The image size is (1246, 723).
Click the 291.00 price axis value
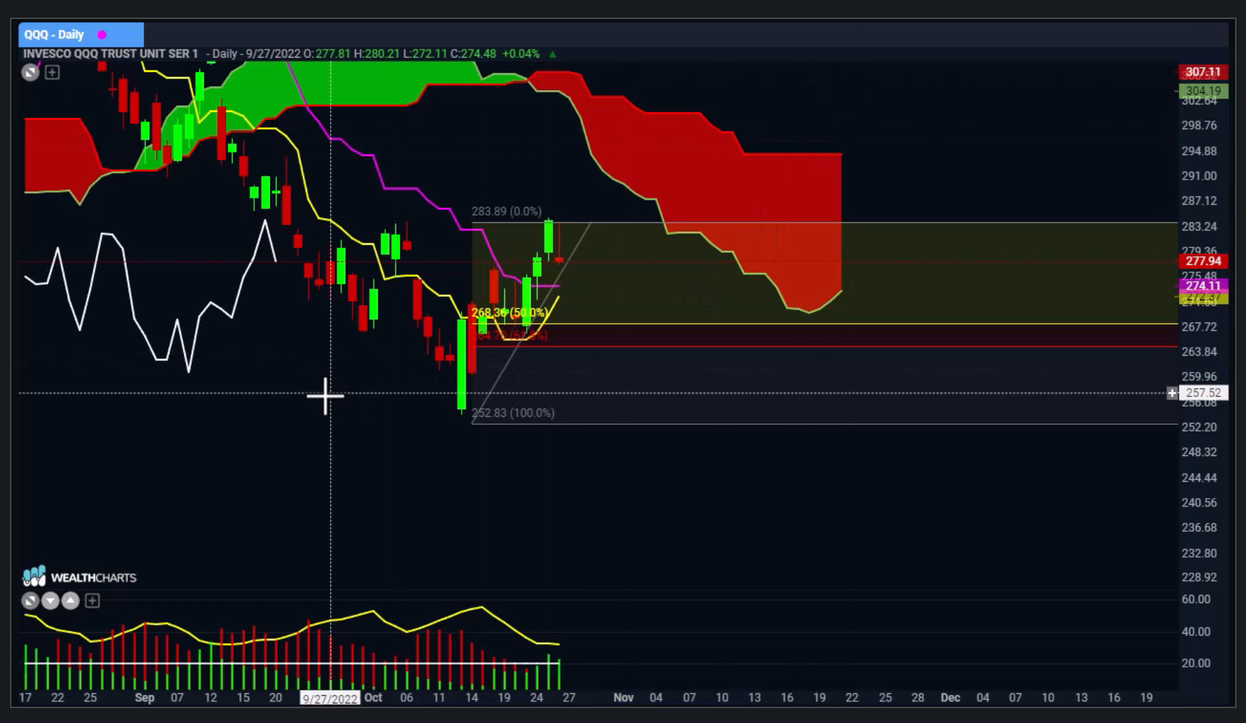click(1199, 176)
